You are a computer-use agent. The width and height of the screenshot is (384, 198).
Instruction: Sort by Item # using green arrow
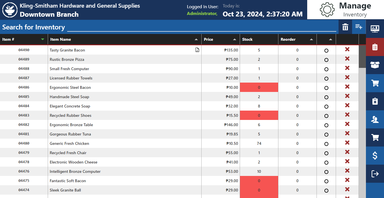coord(43,39)
